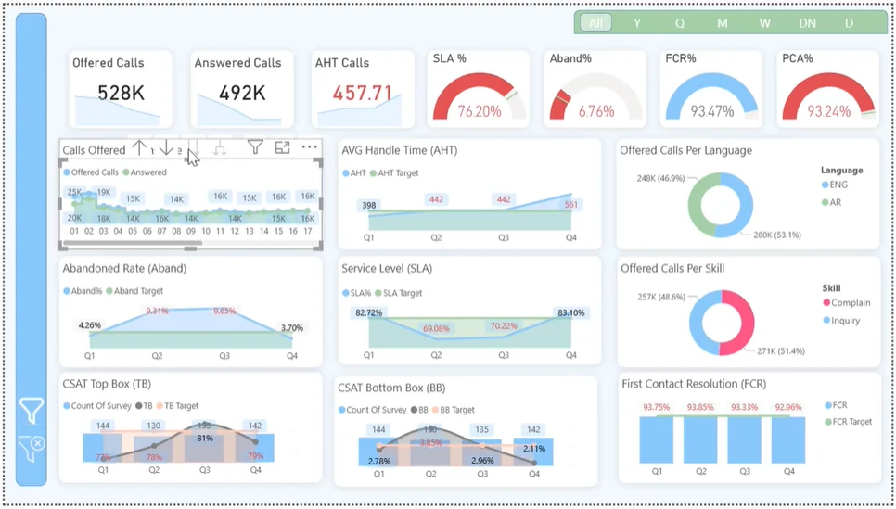Click the AVG Handle Time (AHT) title
This screenshot has height=509, width=896.
(x=400, y=150)
